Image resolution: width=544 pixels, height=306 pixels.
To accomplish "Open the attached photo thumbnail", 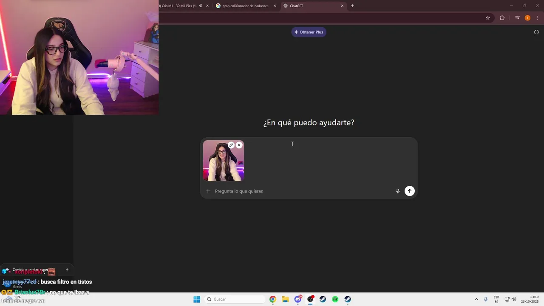I will (224, 161).
